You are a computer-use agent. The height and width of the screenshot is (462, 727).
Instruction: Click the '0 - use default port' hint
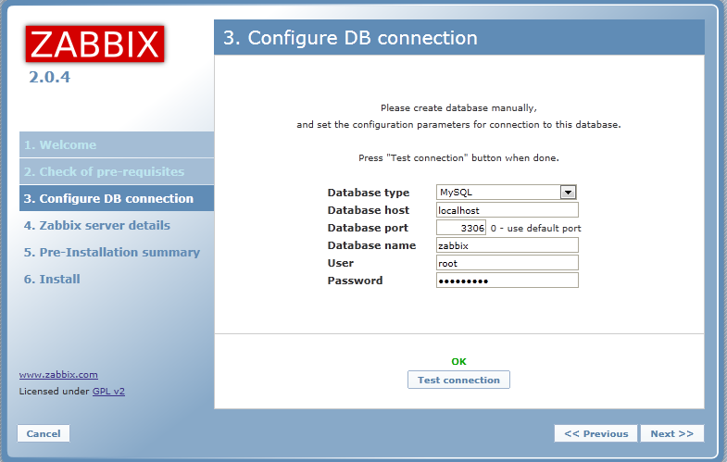point(535,228)
